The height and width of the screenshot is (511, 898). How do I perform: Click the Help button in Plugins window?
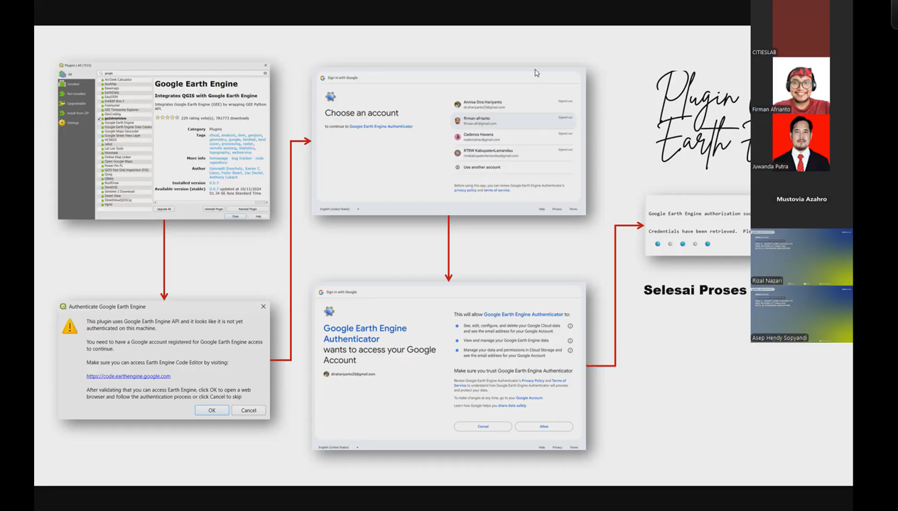259,216
